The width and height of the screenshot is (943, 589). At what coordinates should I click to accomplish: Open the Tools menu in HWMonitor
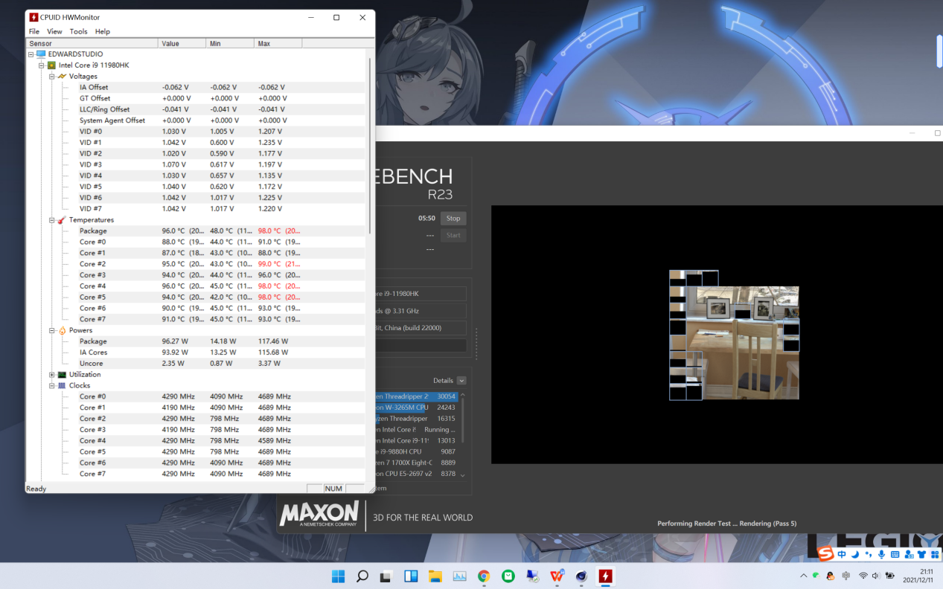[x=78, y=31]
